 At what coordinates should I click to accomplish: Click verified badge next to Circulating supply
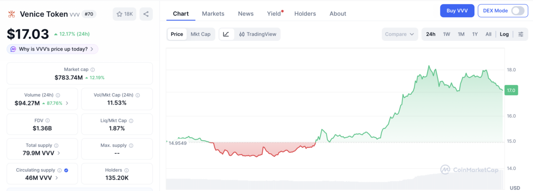pyautogui.click(x=66, y=170)
